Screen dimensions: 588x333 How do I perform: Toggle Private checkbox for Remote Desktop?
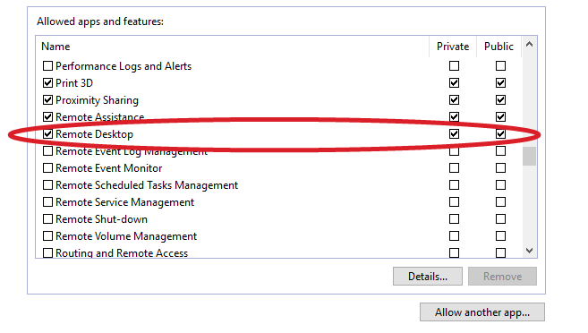click(454, 134)
